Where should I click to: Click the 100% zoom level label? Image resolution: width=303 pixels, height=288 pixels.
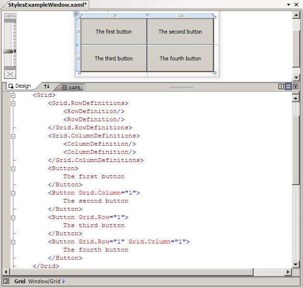pyautogui.click(x=10, y=16)
